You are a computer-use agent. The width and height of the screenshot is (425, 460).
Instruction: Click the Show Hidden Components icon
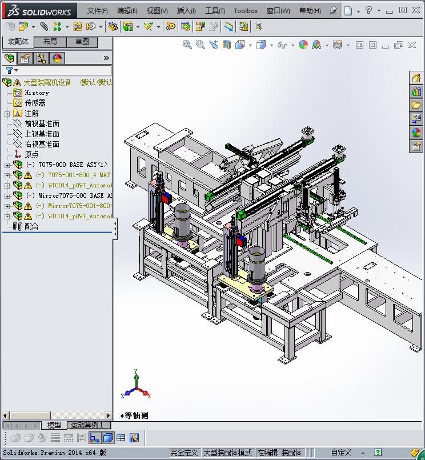(x=113, y=27)
